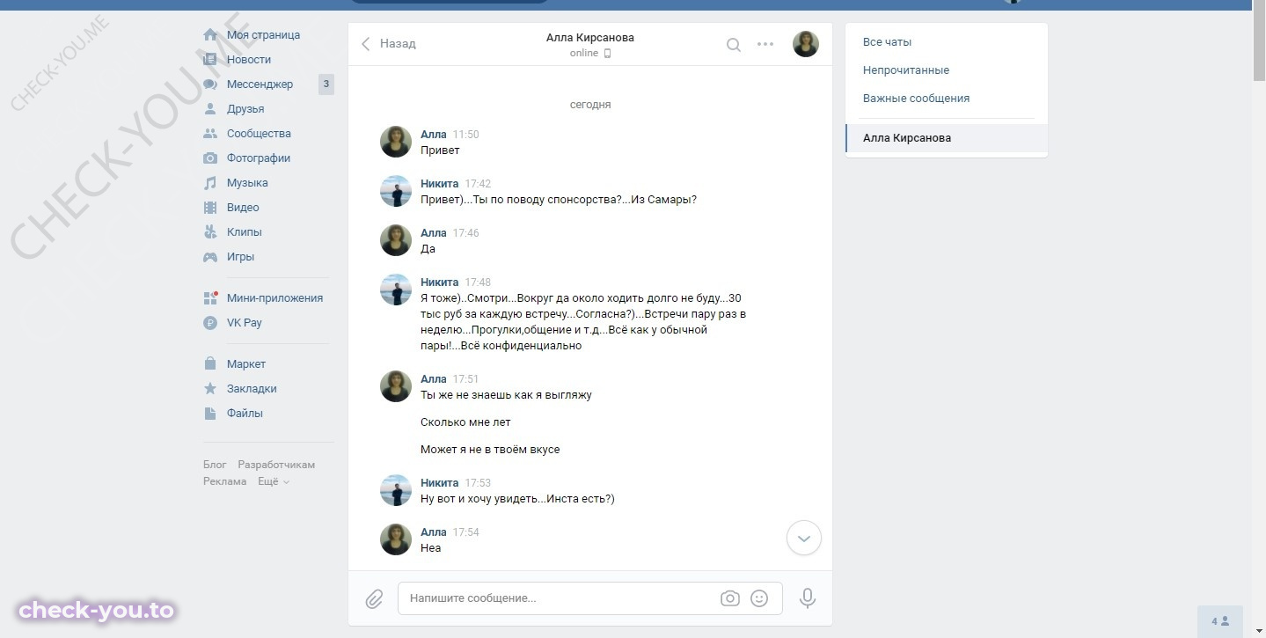The width and height of the screenshot is (1266, 638).
Task: Select the Алла Кирсанова chat in the right panel
Action: pos(947,138)
